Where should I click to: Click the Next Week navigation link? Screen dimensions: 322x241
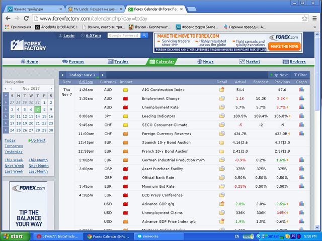pos(15,166)
